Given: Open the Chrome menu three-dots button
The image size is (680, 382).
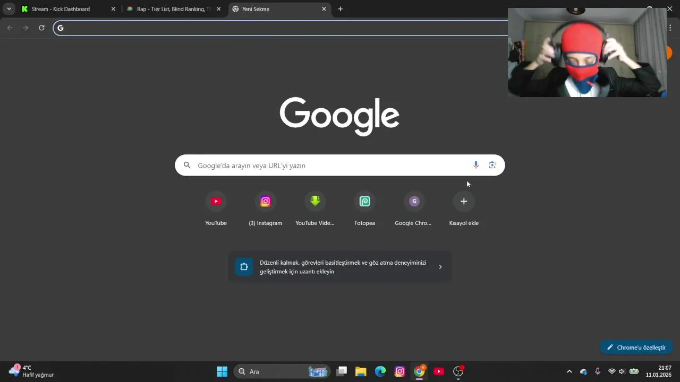Looking at the screenshot, I should [670, 28].
